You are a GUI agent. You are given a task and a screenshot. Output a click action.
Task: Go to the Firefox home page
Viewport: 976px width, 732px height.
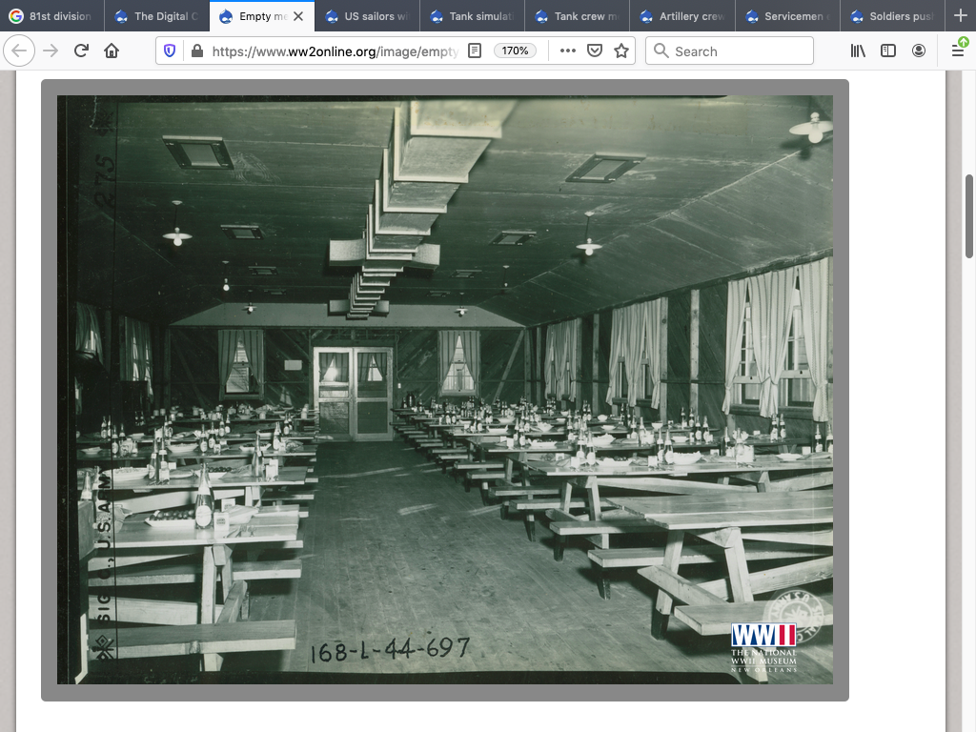(112, 51)
